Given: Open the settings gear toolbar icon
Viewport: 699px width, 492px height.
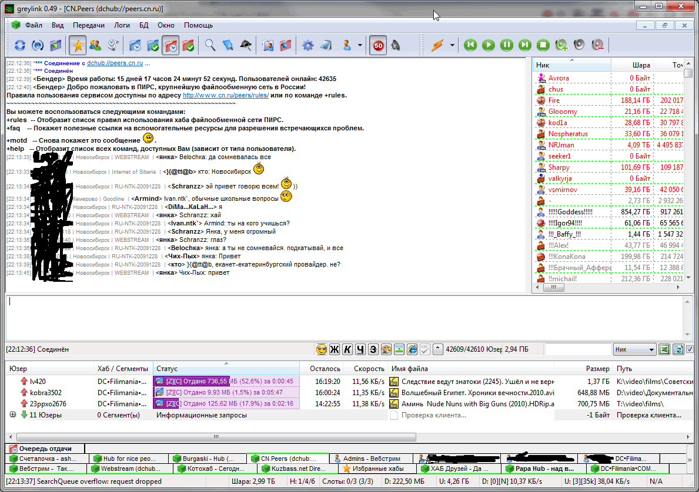Looking at the screenshot, I should pos(307,45).
